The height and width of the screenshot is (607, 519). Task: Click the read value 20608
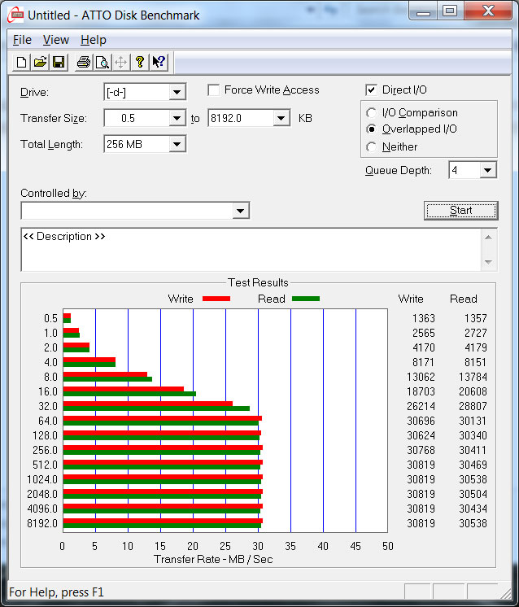click(473, 391)
